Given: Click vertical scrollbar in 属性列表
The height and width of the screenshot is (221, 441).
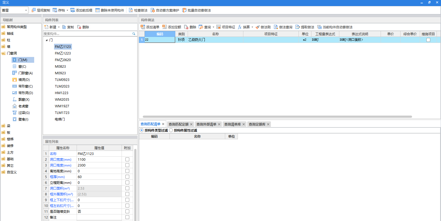Looking at the screenshot, I should click(136, 184).
